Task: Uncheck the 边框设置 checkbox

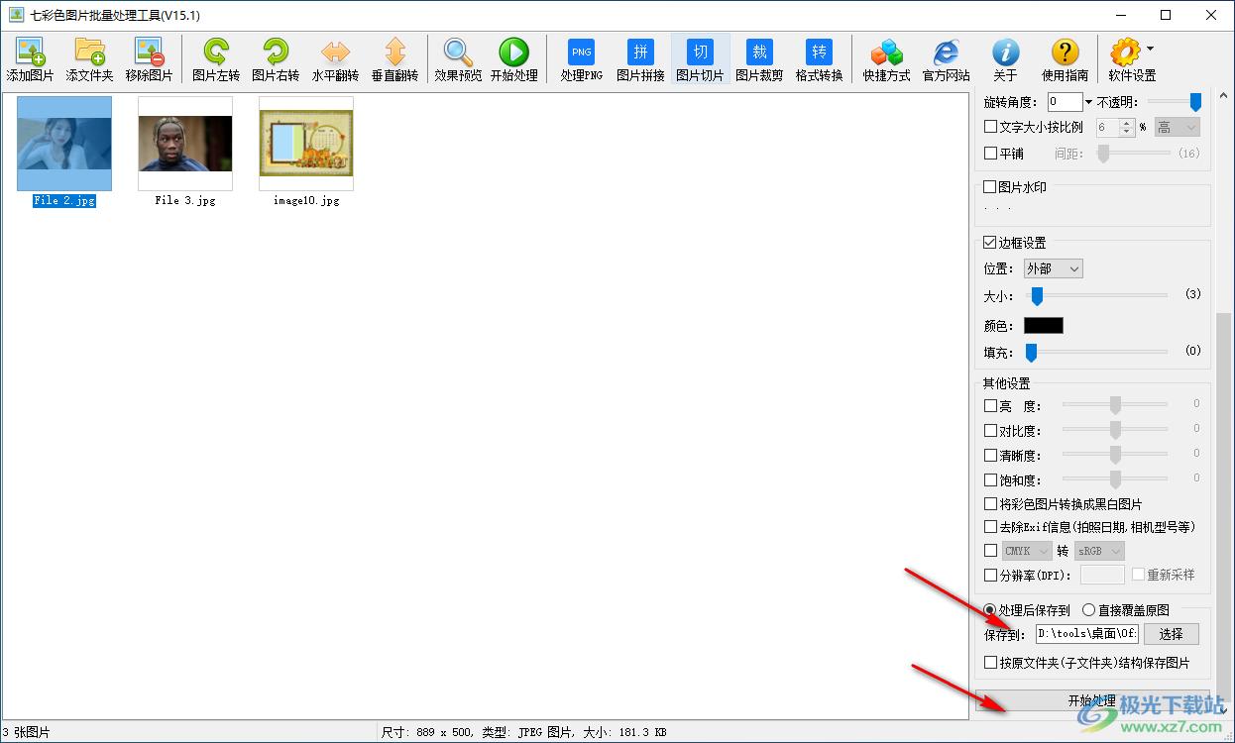Action: (x=990, y=243)
